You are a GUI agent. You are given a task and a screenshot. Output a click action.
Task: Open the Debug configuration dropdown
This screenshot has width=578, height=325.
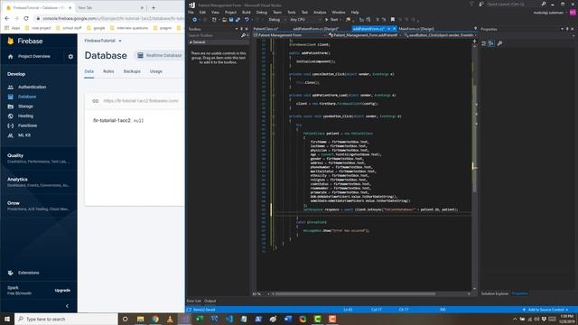click(x=276, y=20)
